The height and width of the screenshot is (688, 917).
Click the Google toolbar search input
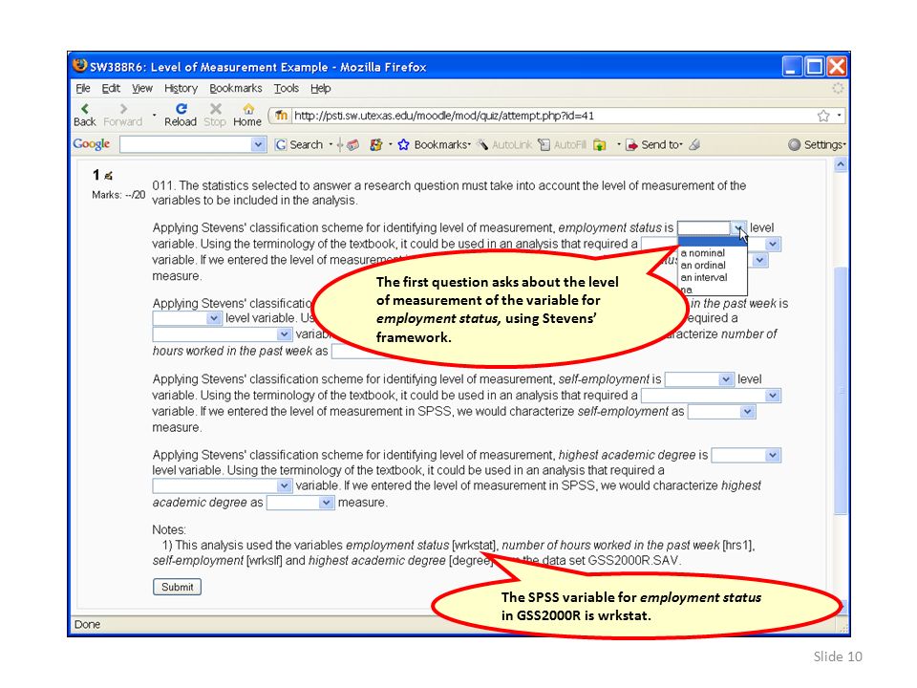185,144
